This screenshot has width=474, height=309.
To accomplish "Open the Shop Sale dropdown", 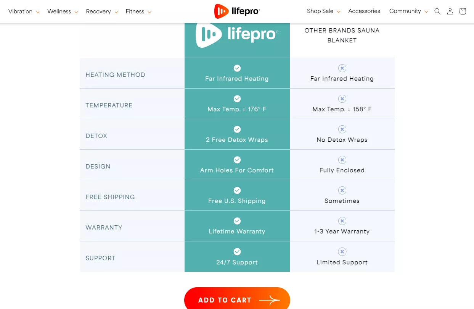I will click(323, 11).
